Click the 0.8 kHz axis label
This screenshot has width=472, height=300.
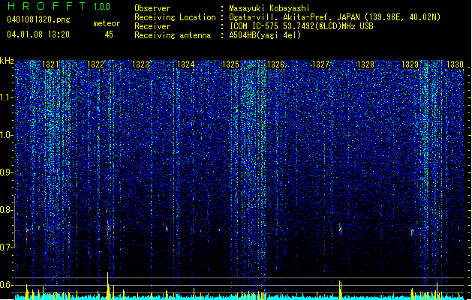[x=6, y=210]
